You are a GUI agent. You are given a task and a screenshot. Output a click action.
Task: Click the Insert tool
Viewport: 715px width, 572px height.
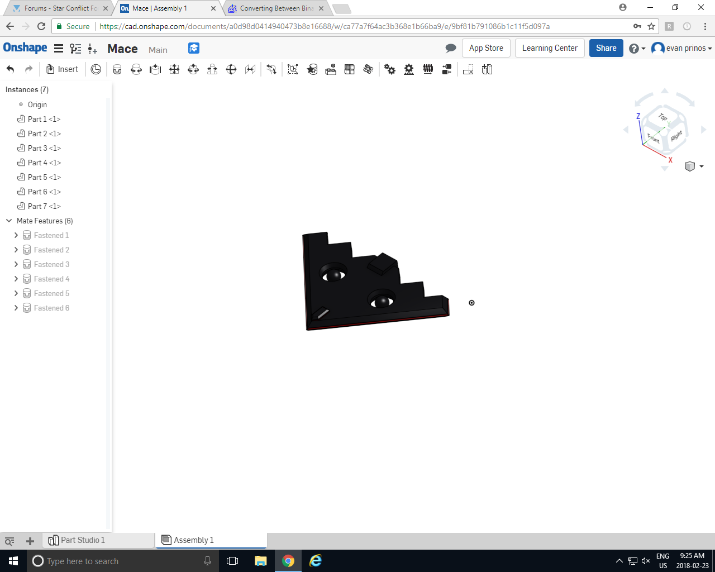(x=62, y=69)
